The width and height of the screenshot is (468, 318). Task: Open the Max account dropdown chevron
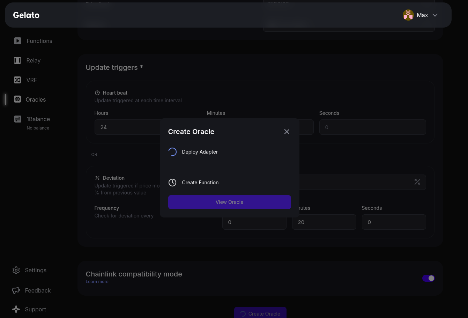tap(435, 15)
